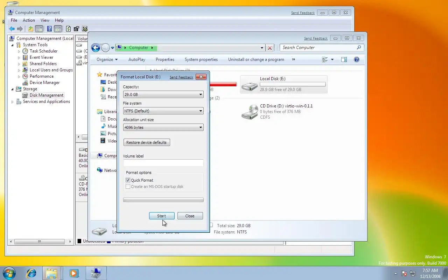448x280 pixels.
Task: Click Create an MS-DOS startup disk checkbox
Action: [128, 187]
